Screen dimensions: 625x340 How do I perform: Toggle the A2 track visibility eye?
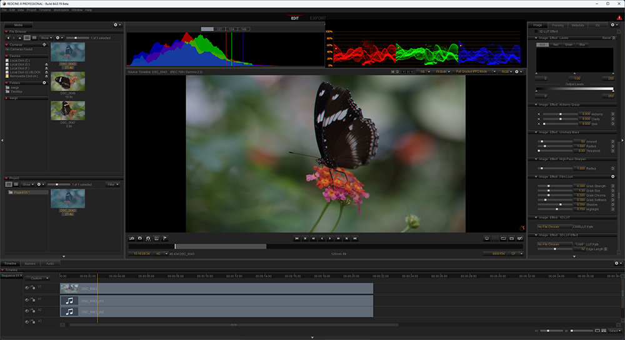[27, 311]
